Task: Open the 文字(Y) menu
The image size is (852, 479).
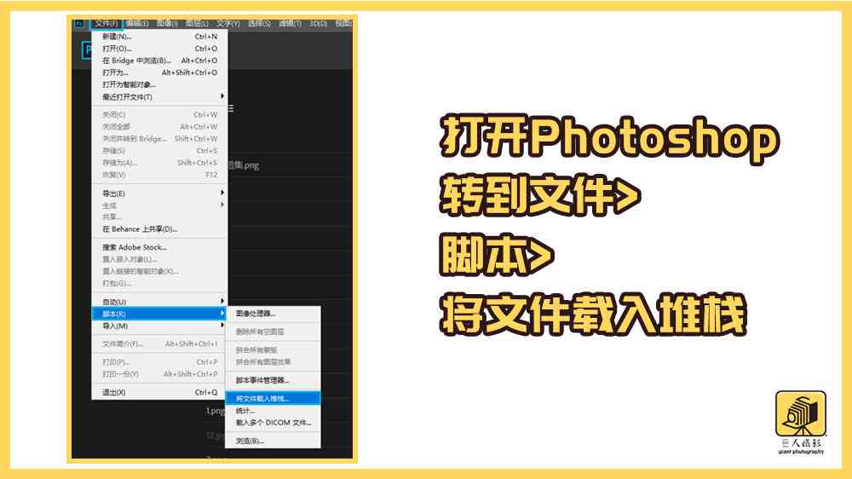Action: (x=227, y=24)
